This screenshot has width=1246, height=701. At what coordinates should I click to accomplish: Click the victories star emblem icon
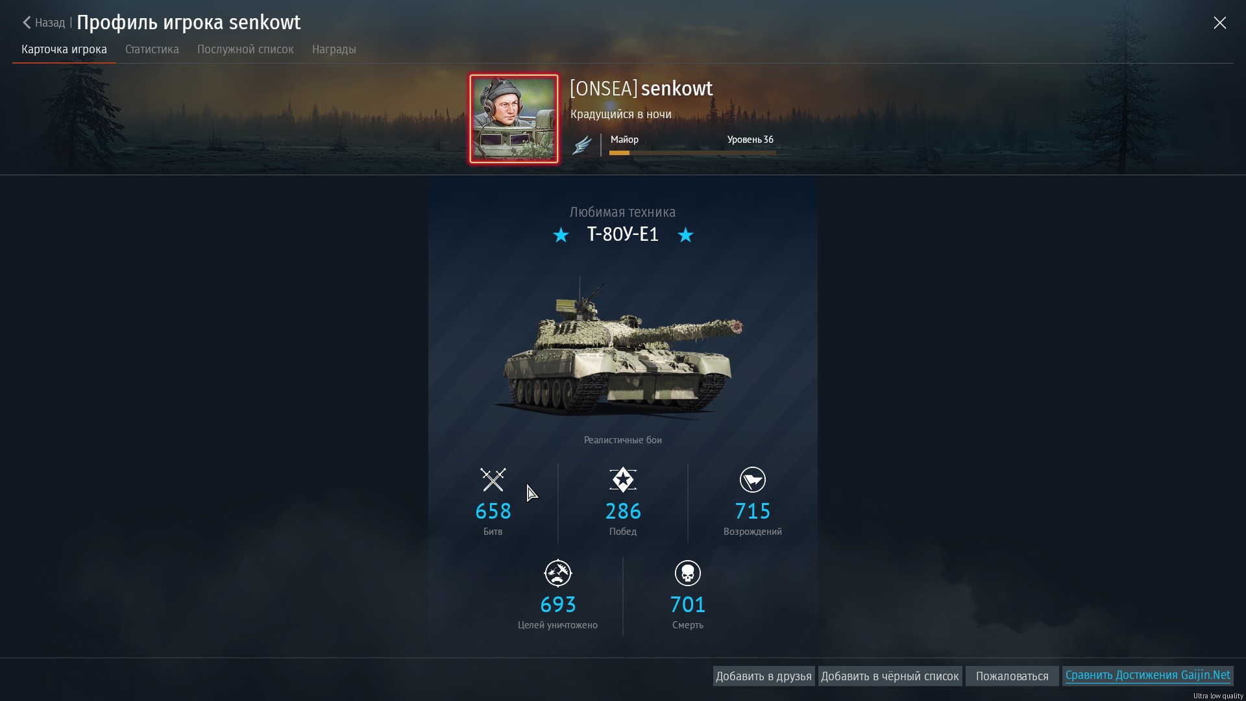[x=623, y=480]
